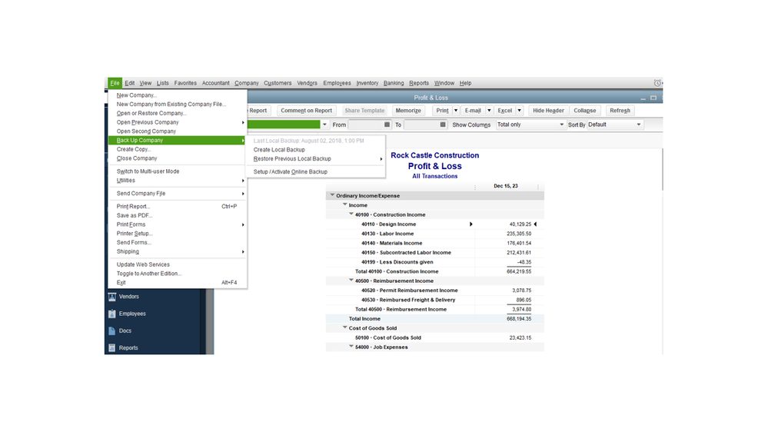Select Printer Setup entry
Image resolution: width=768 pixels, height=432 pixels.
pyautogui.click(x=178, y=234)
